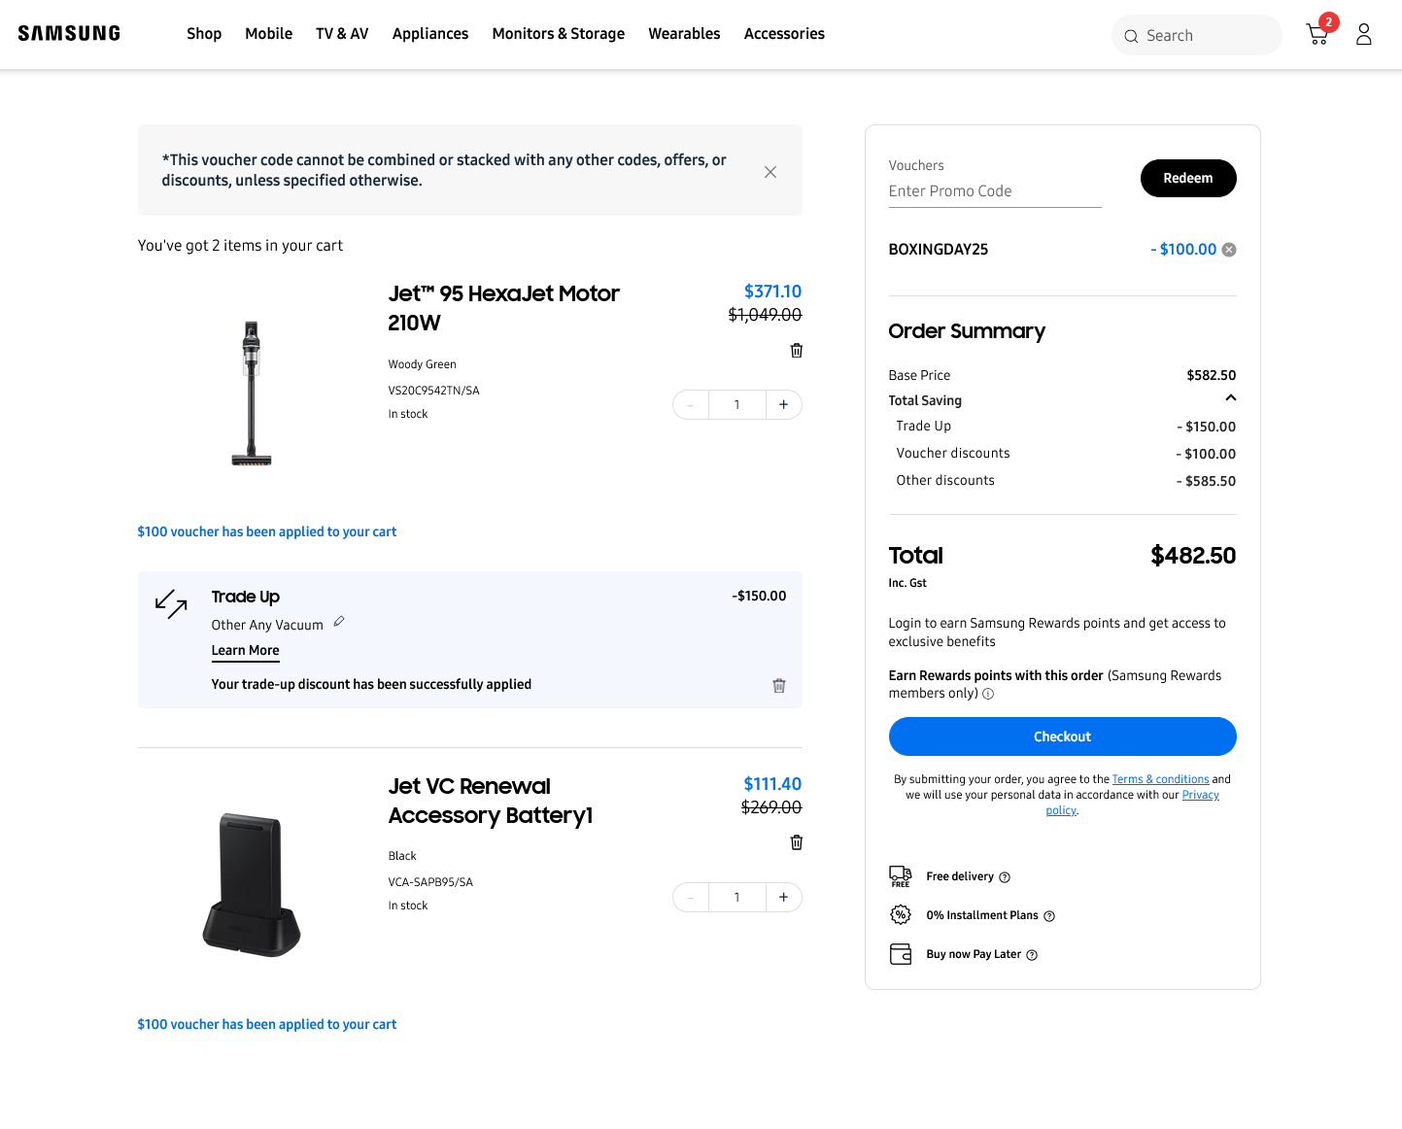The image size is (1402, 1129).
Task: Delete the Trade Up discount
Action: [x=778, y=686]
